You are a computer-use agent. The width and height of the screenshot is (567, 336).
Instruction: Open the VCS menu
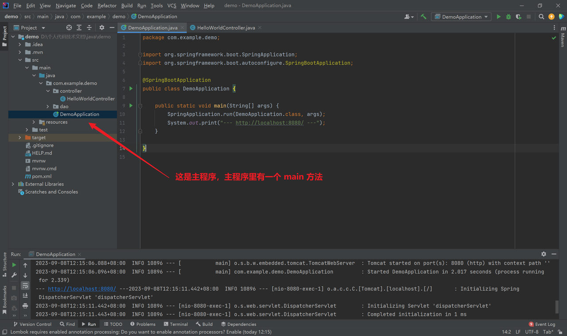pos(171,6)
